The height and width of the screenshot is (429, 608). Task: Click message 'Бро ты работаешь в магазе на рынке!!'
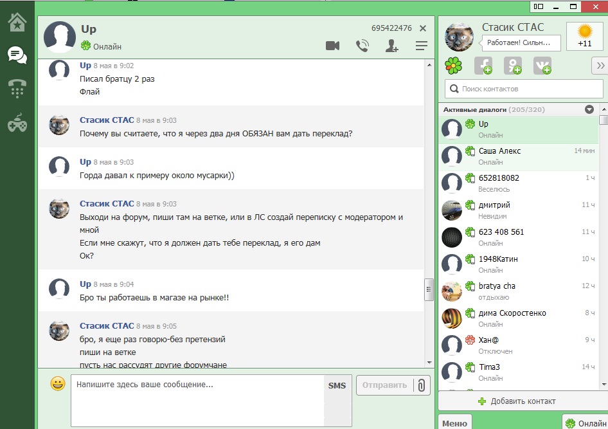click(154, 298)
